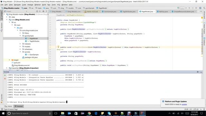206x116 pixels.
Task: Select pom.xml in the project tree
Action: (x=17, y=63)
